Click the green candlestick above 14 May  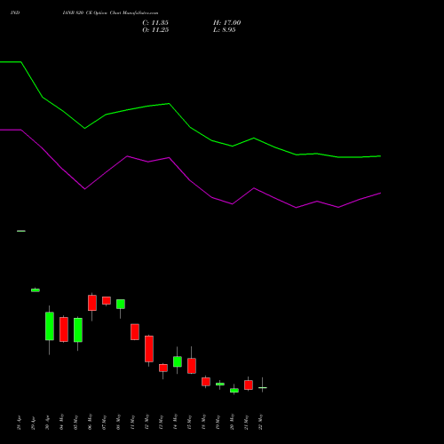[x=178, y=361]
